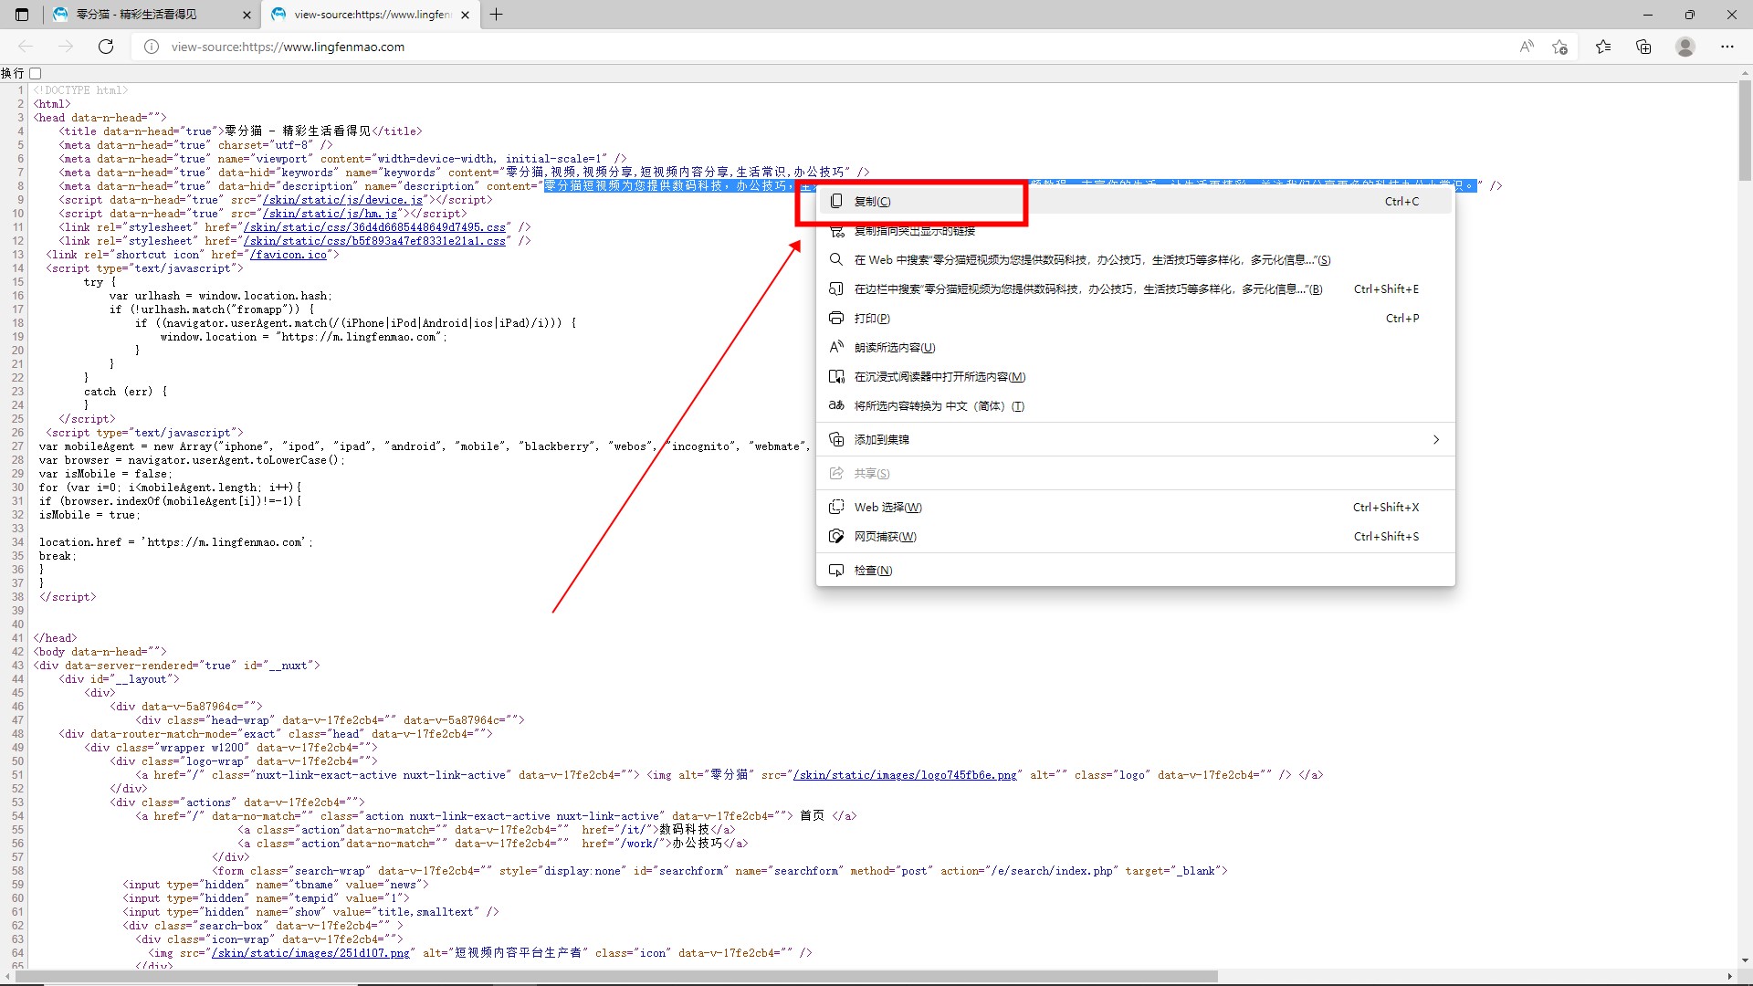This screenshot has height=986, width=1753.
Task: Click the browser refresh icon
Action: click(x=106, y=47)
